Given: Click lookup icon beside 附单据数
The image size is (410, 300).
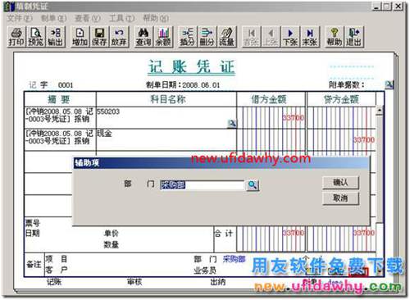Looking at the screenshot, I should pos(389,84).
